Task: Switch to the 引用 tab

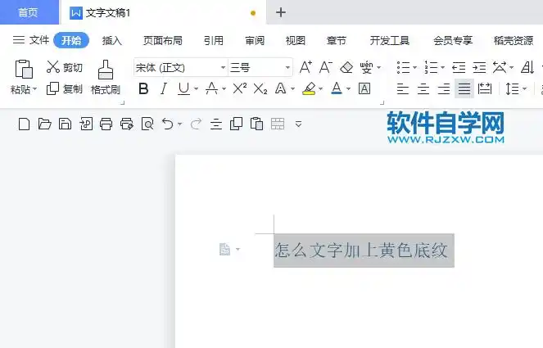Action: pyautogui.click(x=213, y=40)
